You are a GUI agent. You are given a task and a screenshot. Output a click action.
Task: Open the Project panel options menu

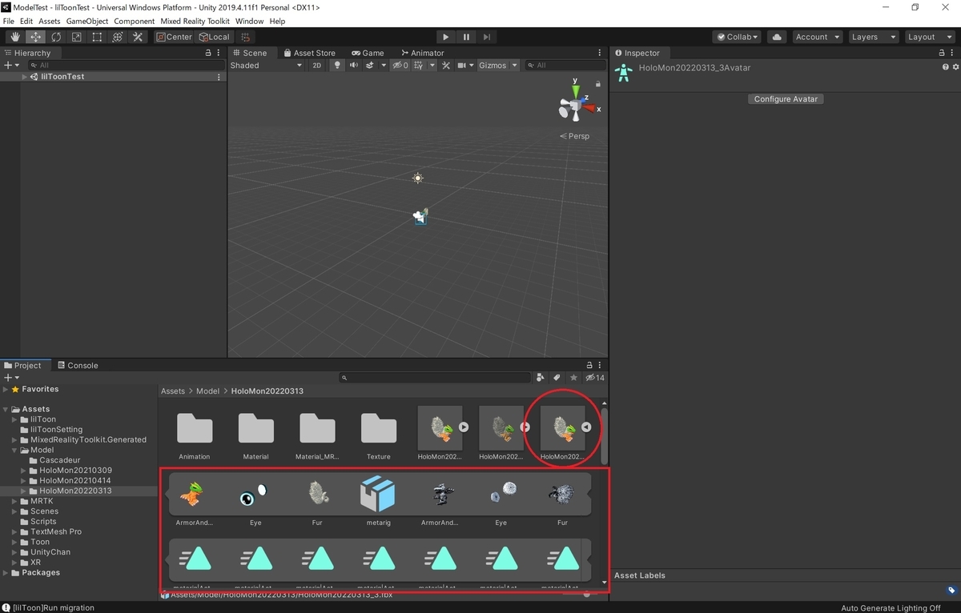click(x=601, y=365)
